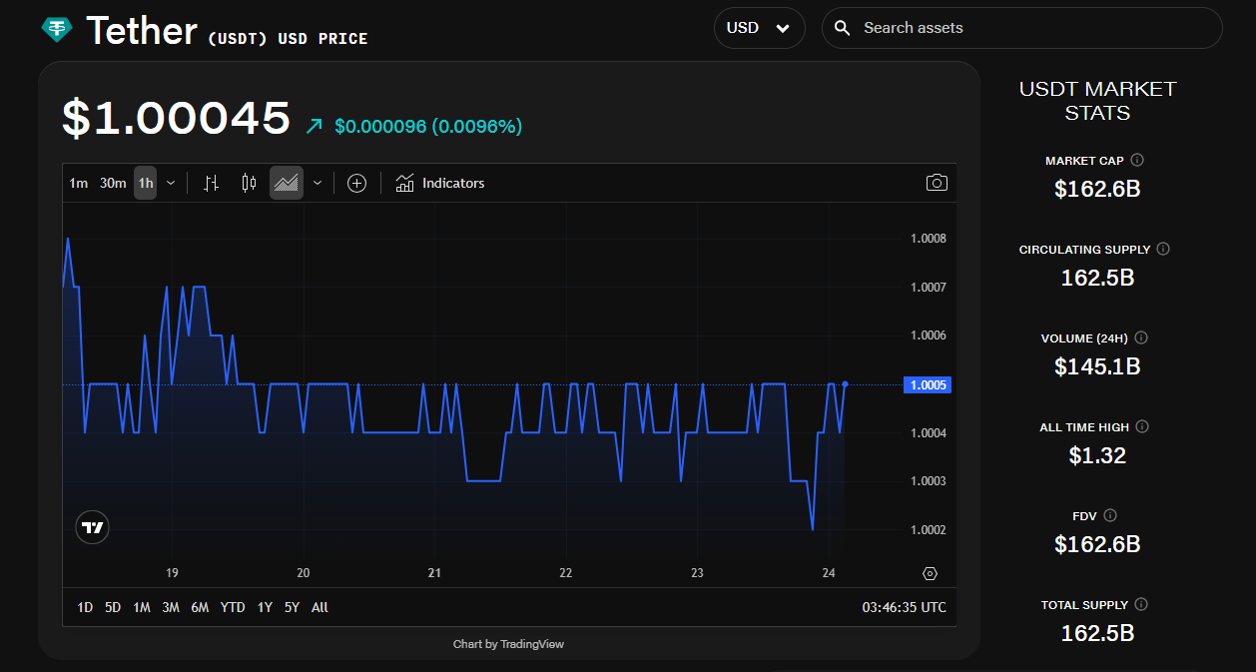Click the TradingView logo badge
The image size is (1256, 672).
[93, 527]
